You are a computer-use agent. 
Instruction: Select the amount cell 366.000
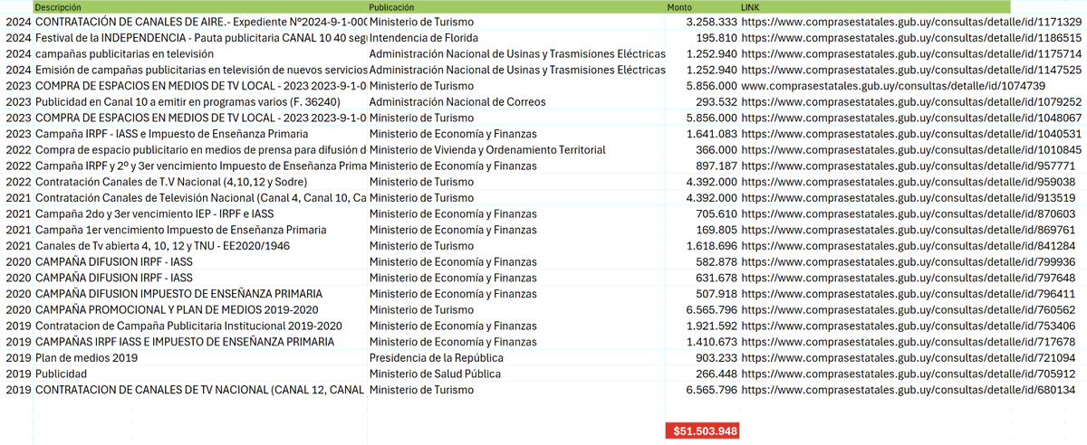(x=702, y=150)
